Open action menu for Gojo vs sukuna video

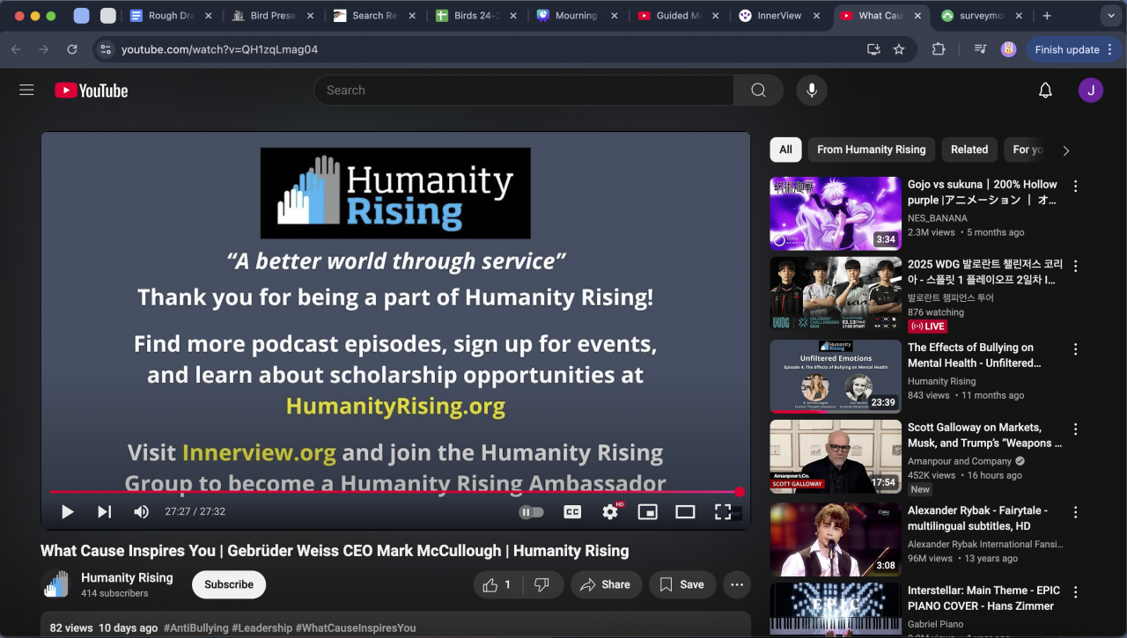(x=1075, y=186)
